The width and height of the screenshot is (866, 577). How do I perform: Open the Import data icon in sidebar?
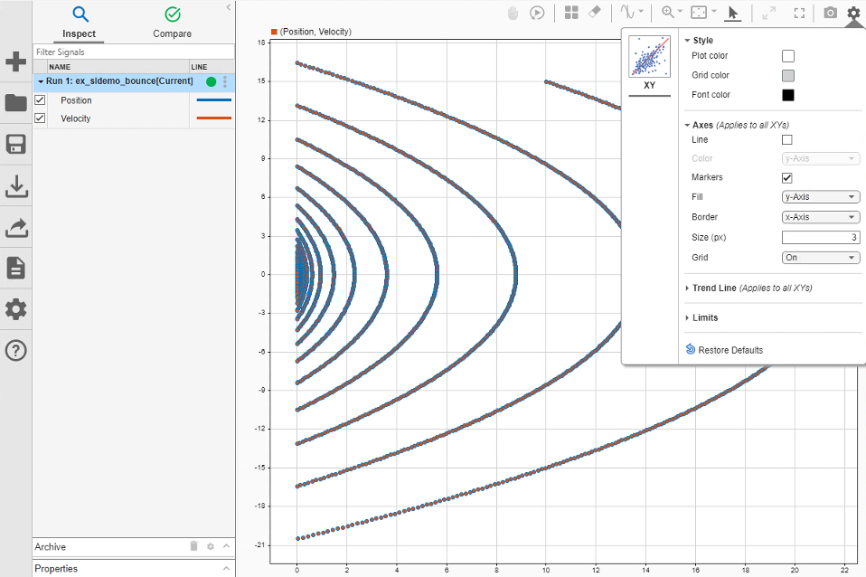tap(15, 186)
